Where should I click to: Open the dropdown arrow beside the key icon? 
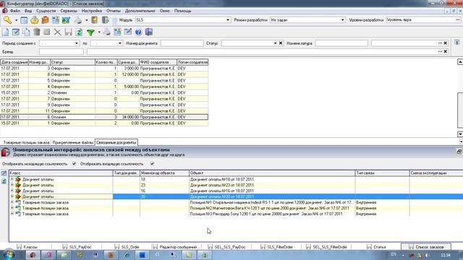[x=16, y=20]
